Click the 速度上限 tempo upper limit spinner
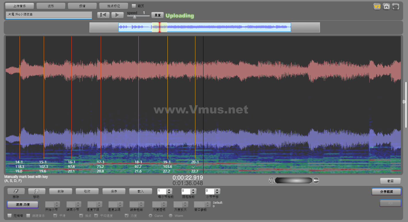The width and height of the screenshot is (408, 222). (x=116, y=204)
